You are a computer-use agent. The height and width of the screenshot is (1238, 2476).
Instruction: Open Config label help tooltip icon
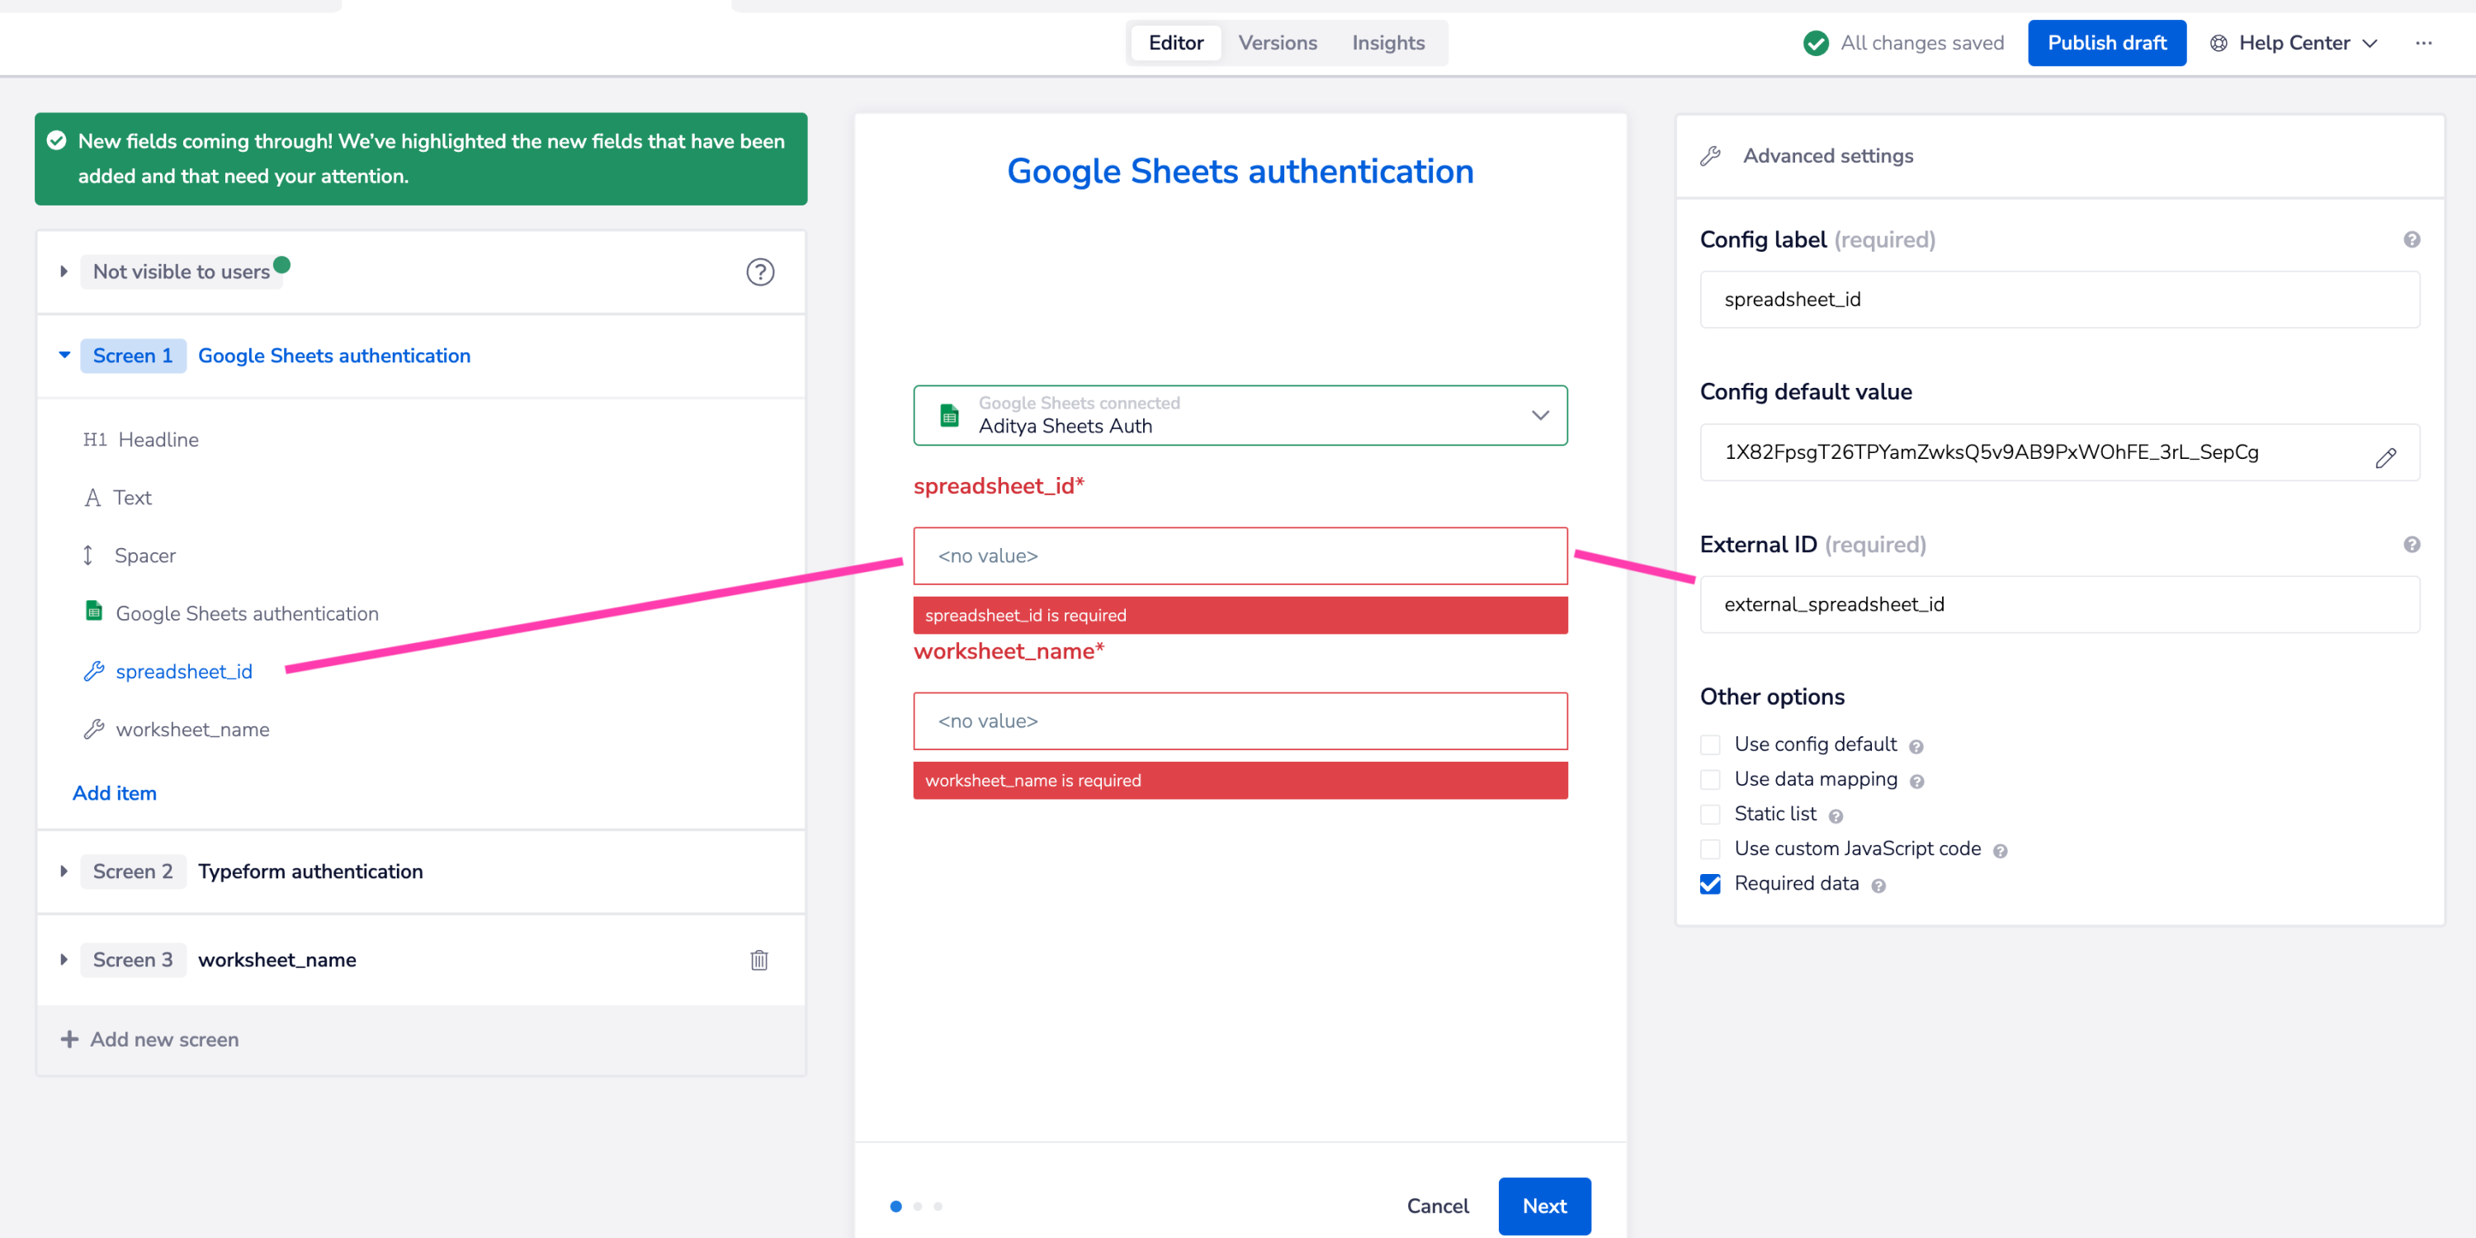[2411, 239]
